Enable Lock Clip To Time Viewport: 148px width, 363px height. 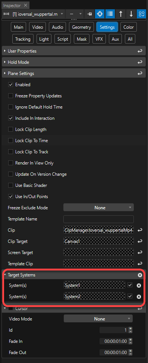tap(11, 141)
